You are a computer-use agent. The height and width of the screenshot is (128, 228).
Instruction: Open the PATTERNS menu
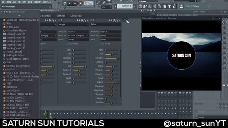[22, 2]
